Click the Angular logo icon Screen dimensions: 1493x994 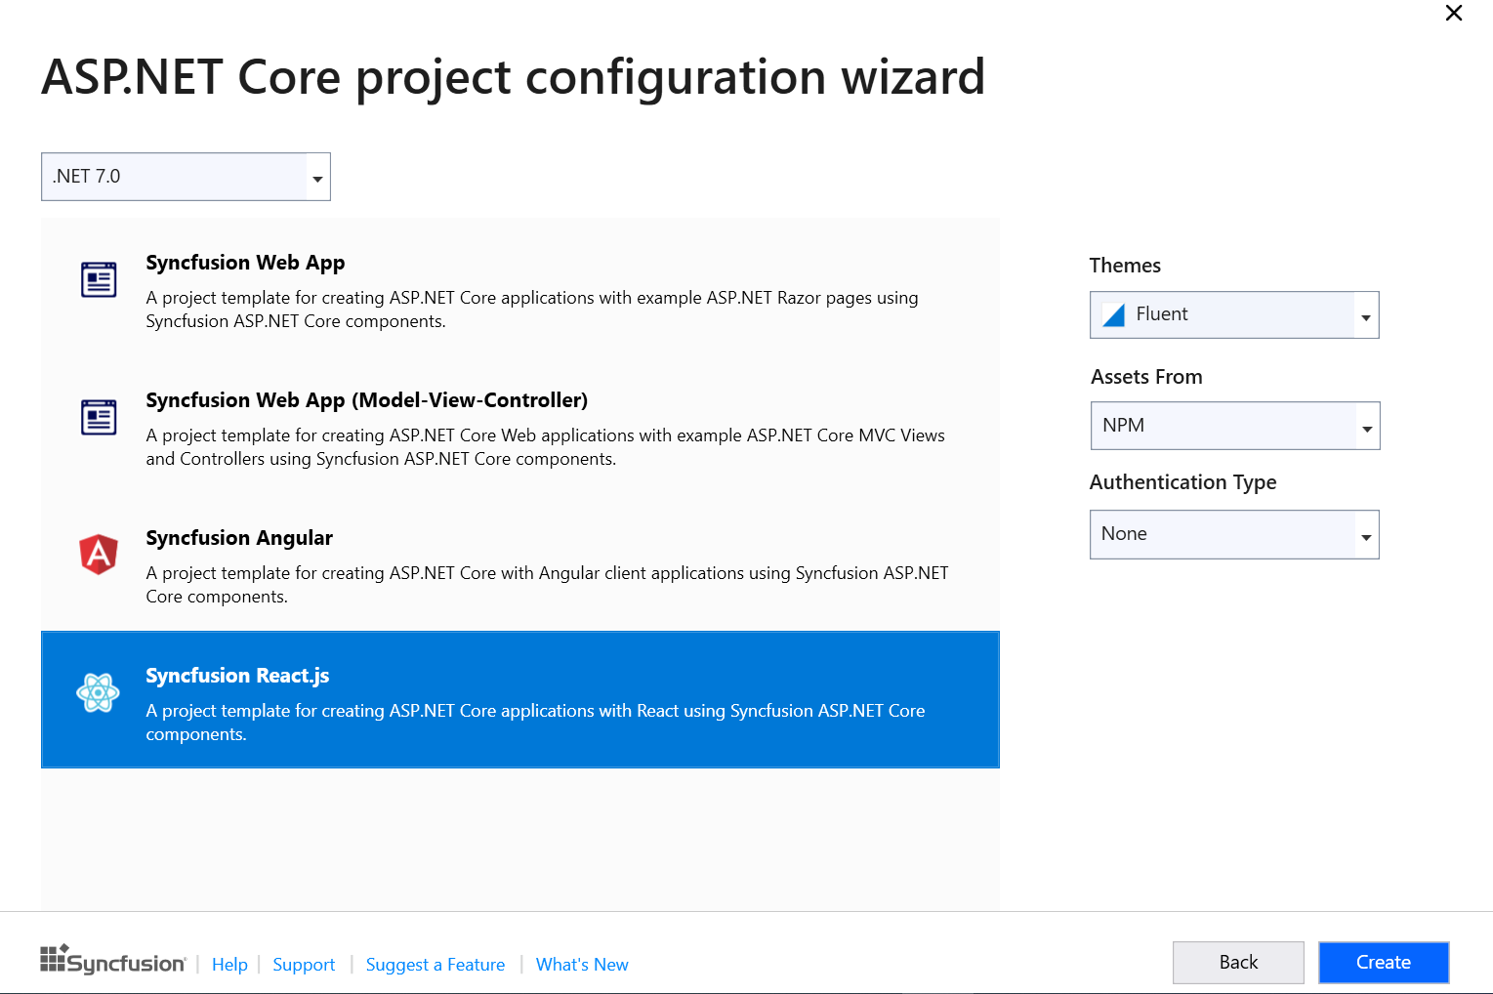point(99,555)
